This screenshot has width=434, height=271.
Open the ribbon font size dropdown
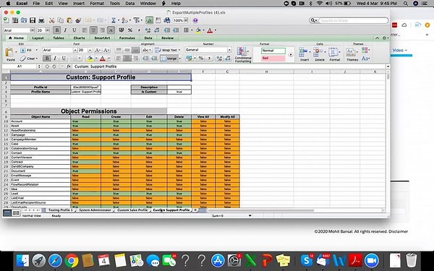[x=90, y=50]
